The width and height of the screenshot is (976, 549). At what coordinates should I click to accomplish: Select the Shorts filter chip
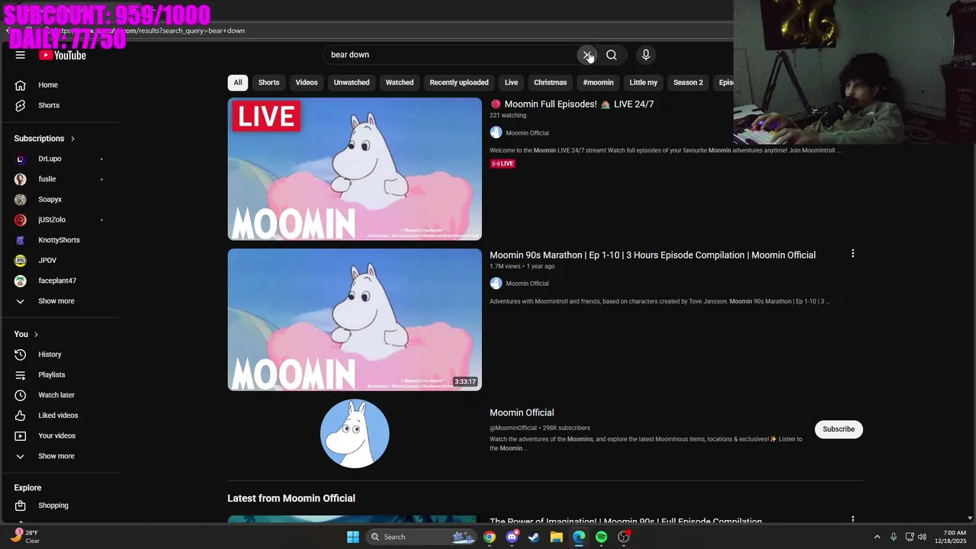tap(268, 82)
